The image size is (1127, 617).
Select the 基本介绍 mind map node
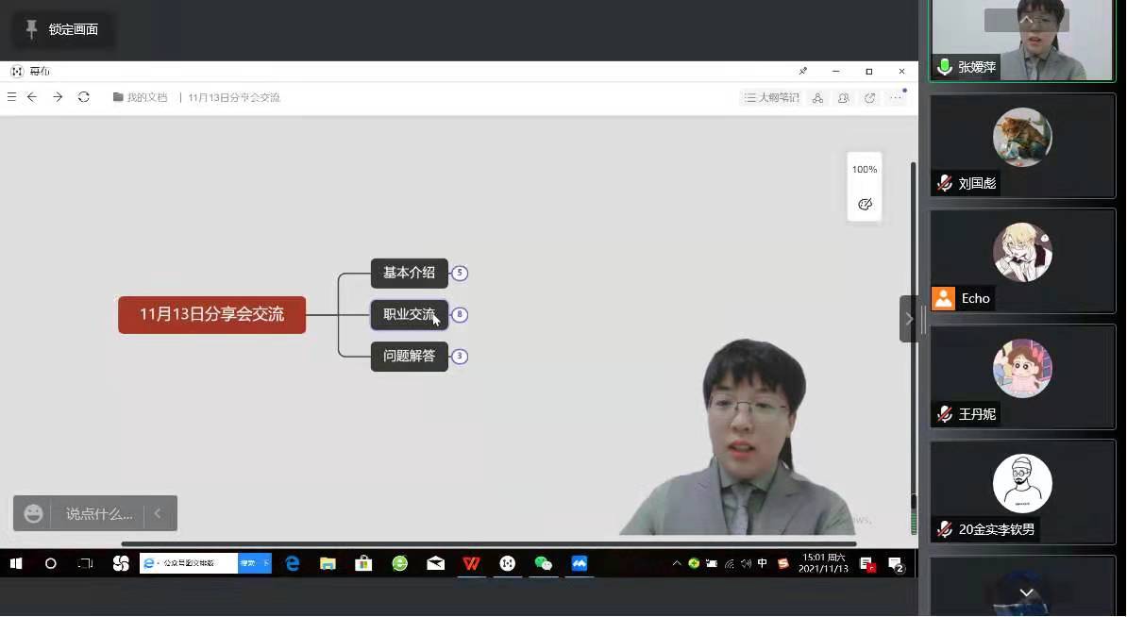coord(409,274)
